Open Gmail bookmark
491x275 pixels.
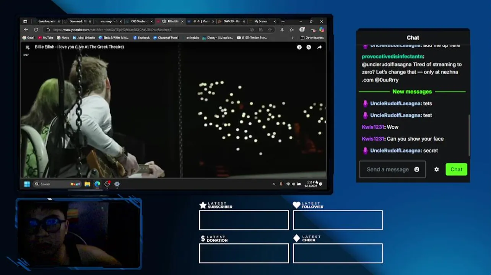[x=28, y=38]
